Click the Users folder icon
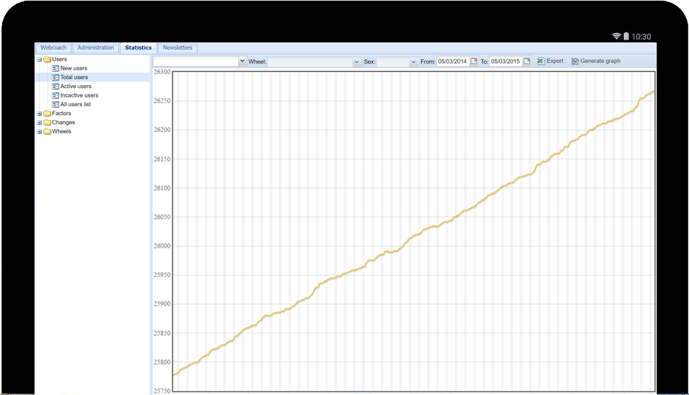689x395 pixels. (x=47, y=59)
